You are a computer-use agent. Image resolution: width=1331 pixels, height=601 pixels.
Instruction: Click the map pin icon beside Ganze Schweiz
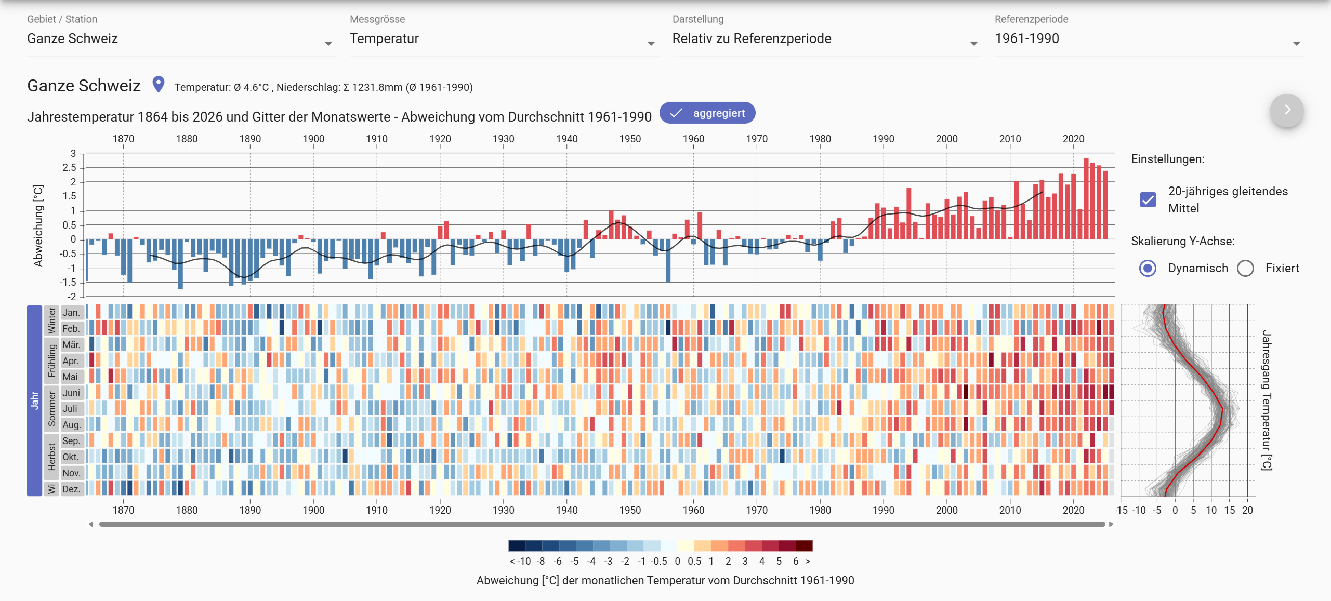159,85
